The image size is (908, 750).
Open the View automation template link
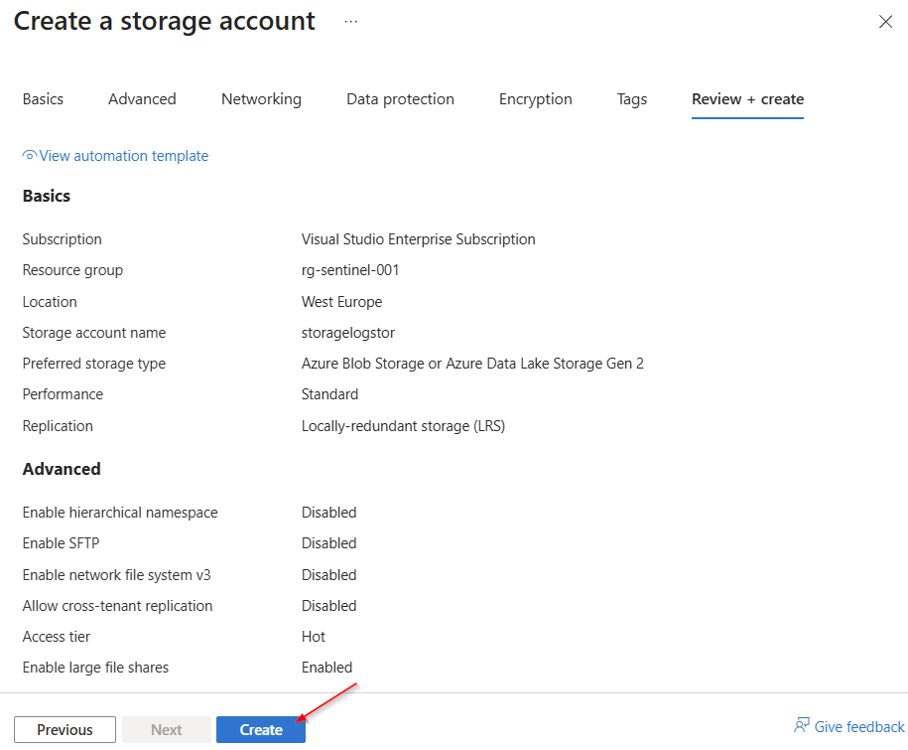[x=123, y=156]
